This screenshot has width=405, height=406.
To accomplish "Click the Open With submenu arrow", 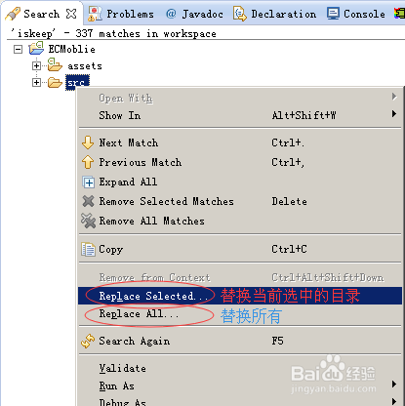I will pos(394,97).
